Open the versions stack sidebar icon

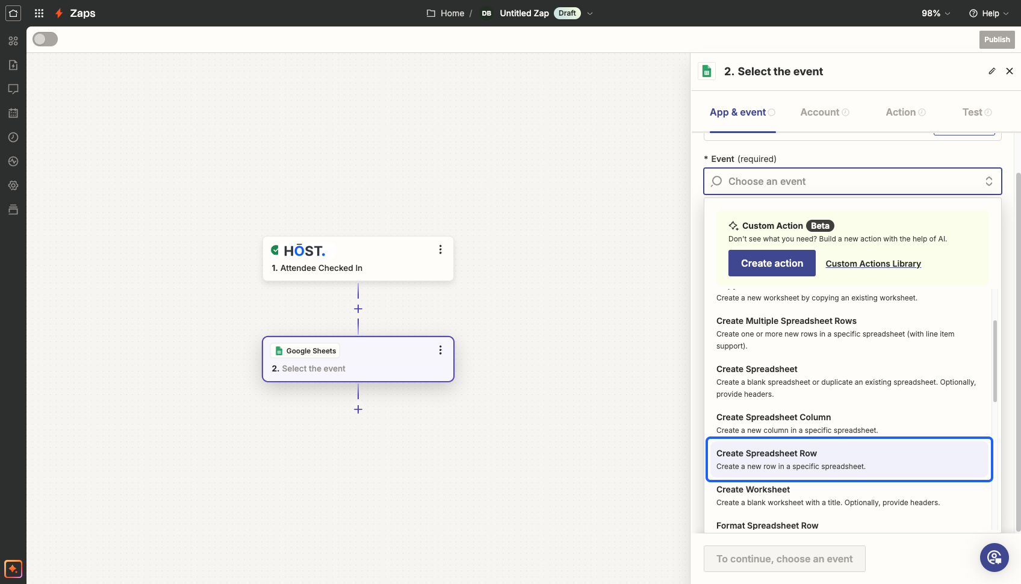(x=13, y=210)
